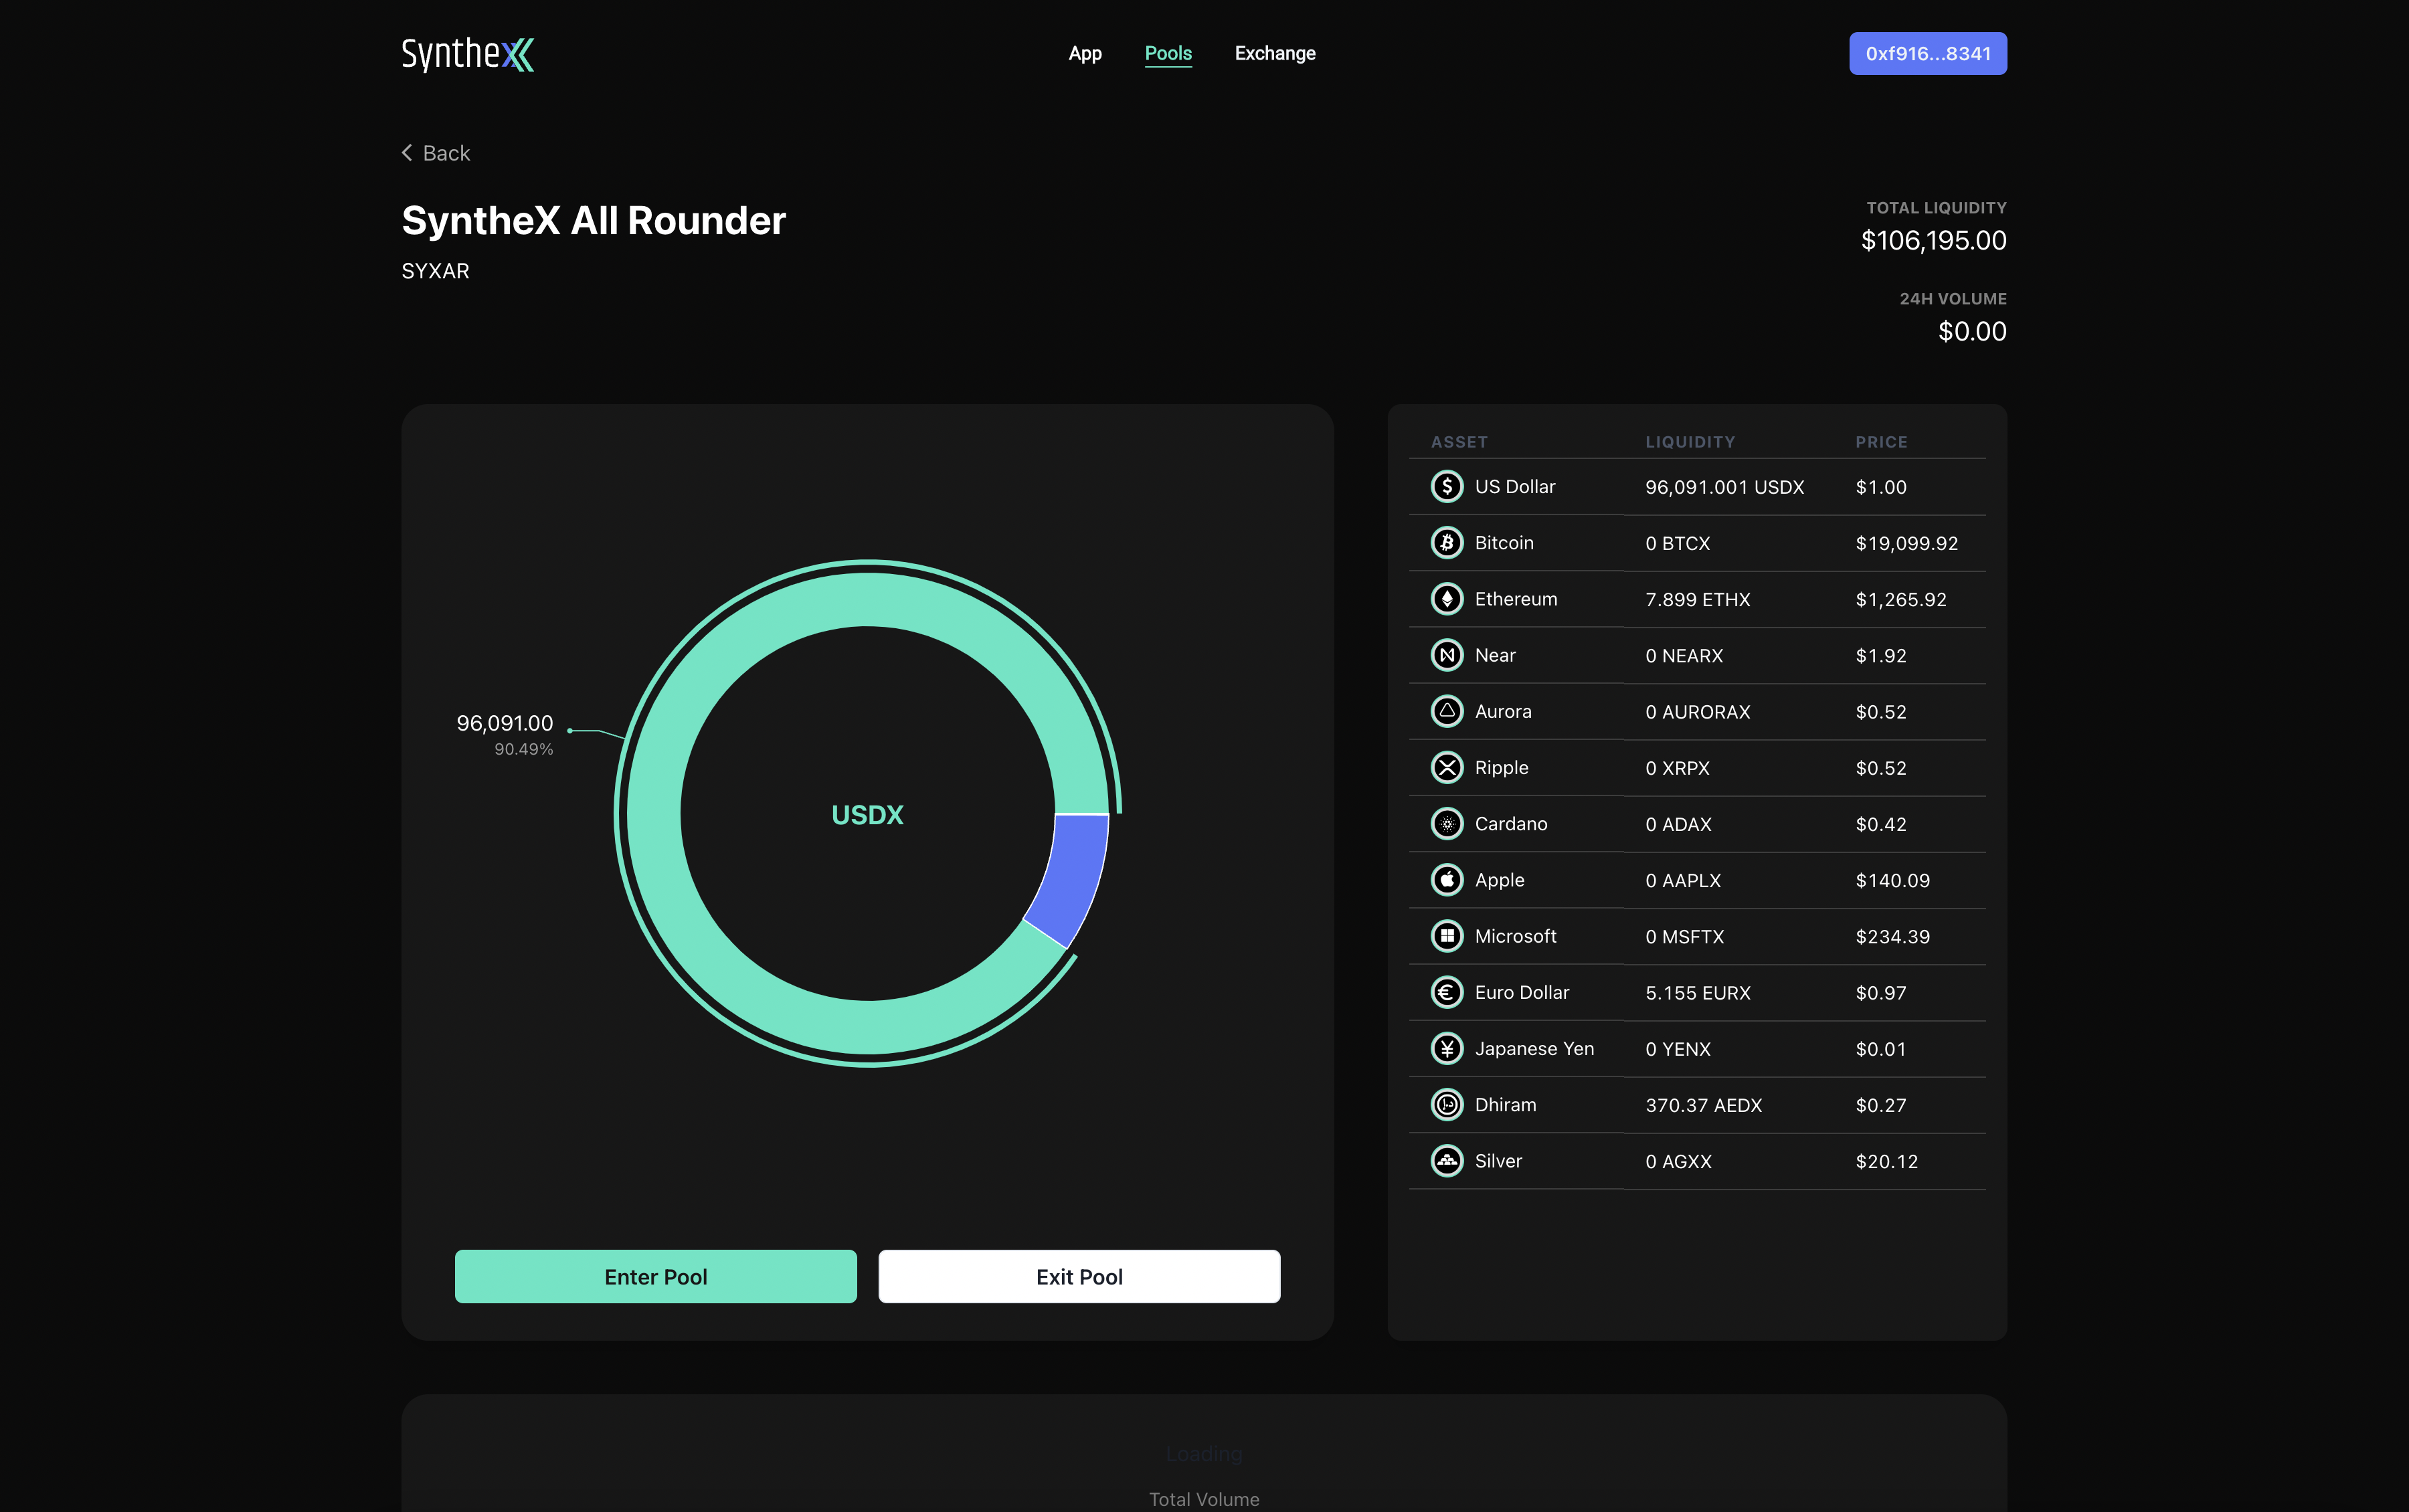Click the Near protocol icon

(1446, 655)
